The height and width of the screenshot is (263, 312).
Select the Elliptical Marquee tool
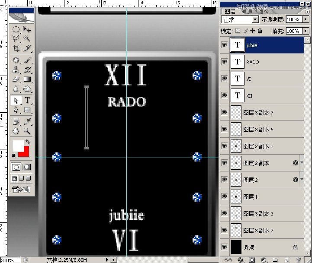[16, 29]
